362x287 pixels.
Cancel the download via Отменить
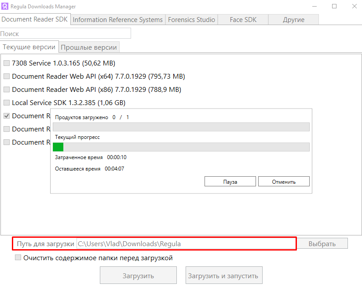pyautogui.click(x=284, y=182)
